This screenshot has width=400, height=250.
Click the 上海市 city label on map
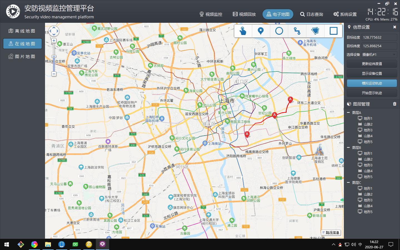click(x=227, y=101)
